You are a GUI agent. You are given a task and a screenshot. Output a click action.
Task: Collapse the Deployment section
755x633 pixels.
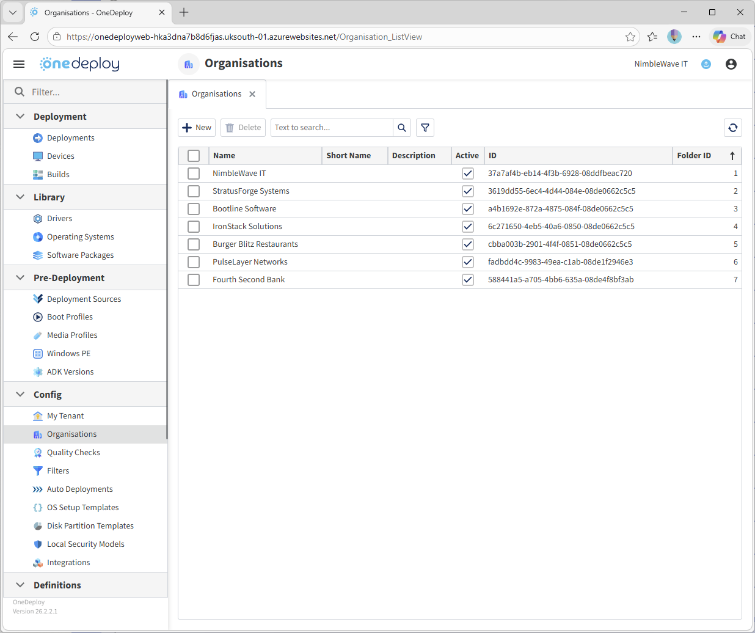pyautogui.click(x=20, y=117)
